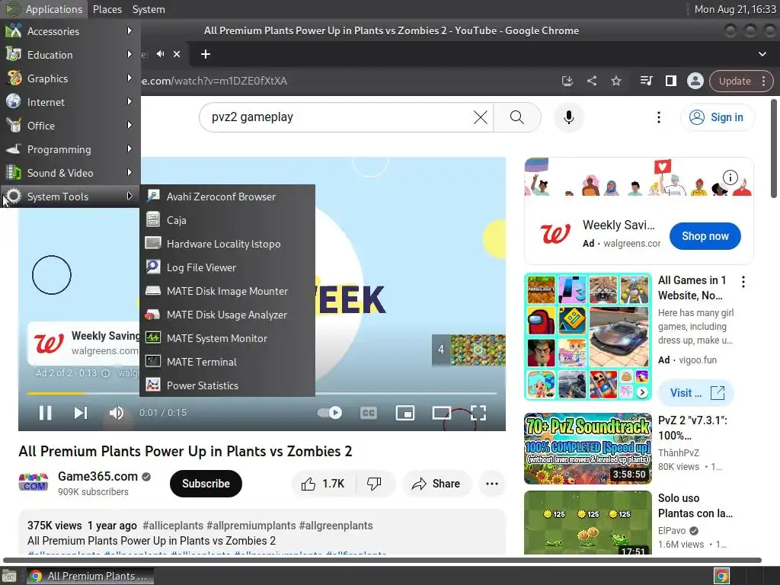The image size is (780, 585).
Task: Mute the video player volume
Action: coord(116,413)
